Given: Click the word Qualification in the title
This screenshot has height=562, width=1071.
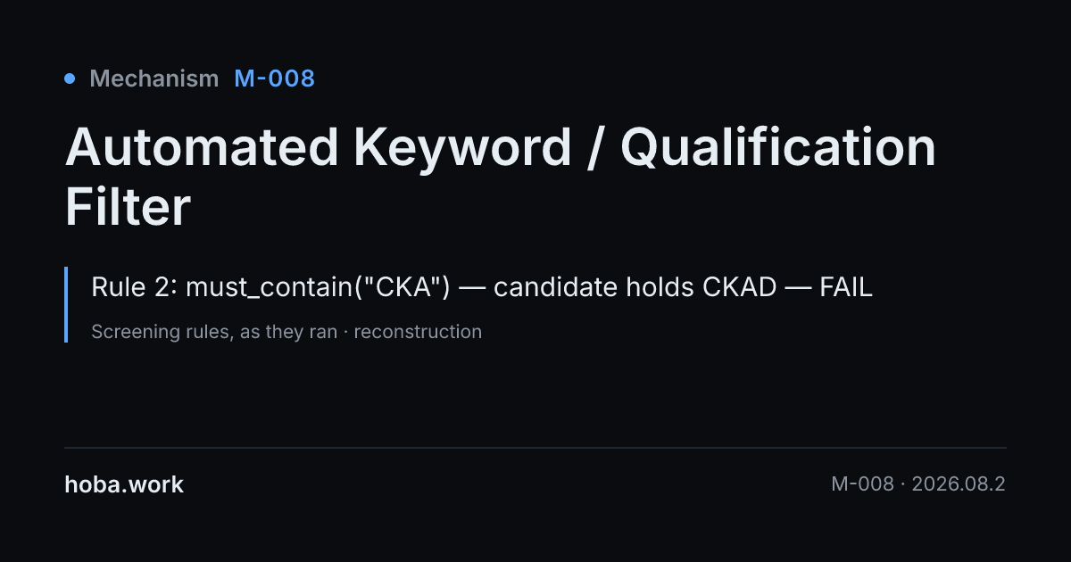Looking at the screenshot, I should pos(778,147).
